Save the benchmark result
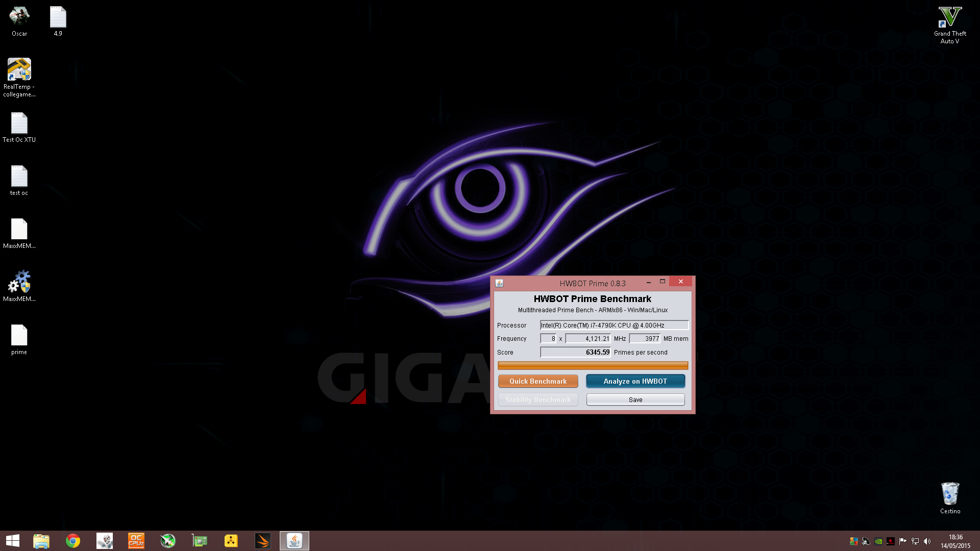 (x=635, y=399)
